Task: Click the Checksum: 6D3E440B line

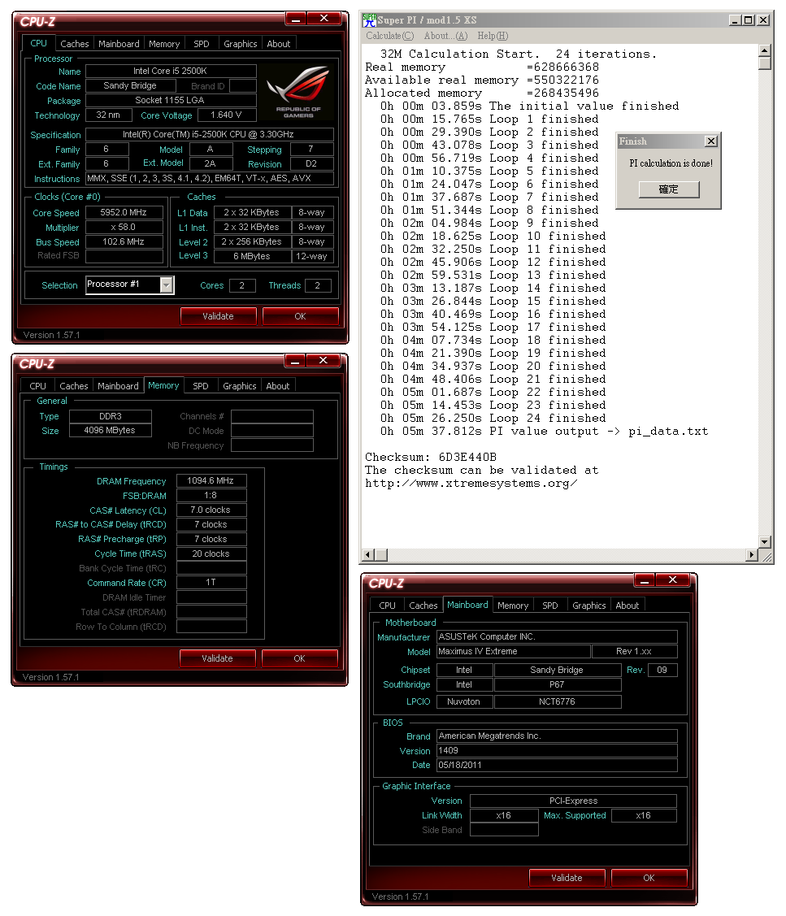Action: [431, 458]
